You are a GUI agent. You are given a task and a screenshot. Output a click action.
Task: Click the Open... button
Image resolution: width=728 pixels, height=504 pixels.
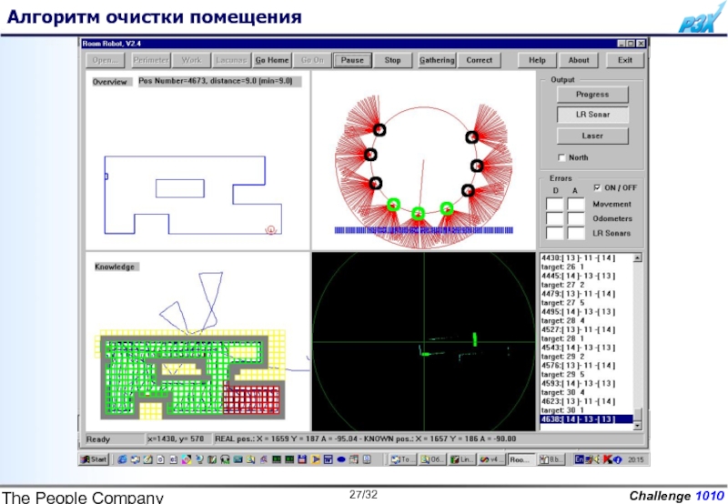[x=106, y=60]
